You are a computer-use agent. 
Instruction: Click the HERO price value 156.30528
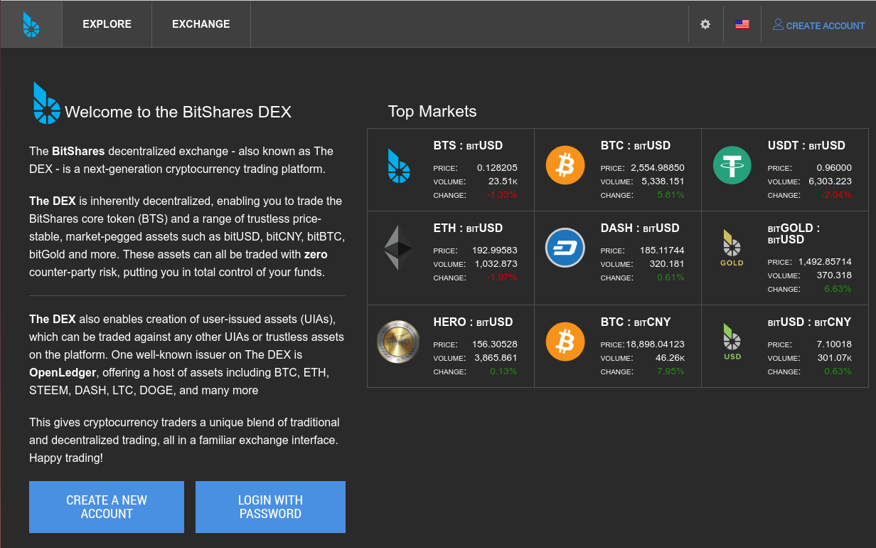coord(495,344)
